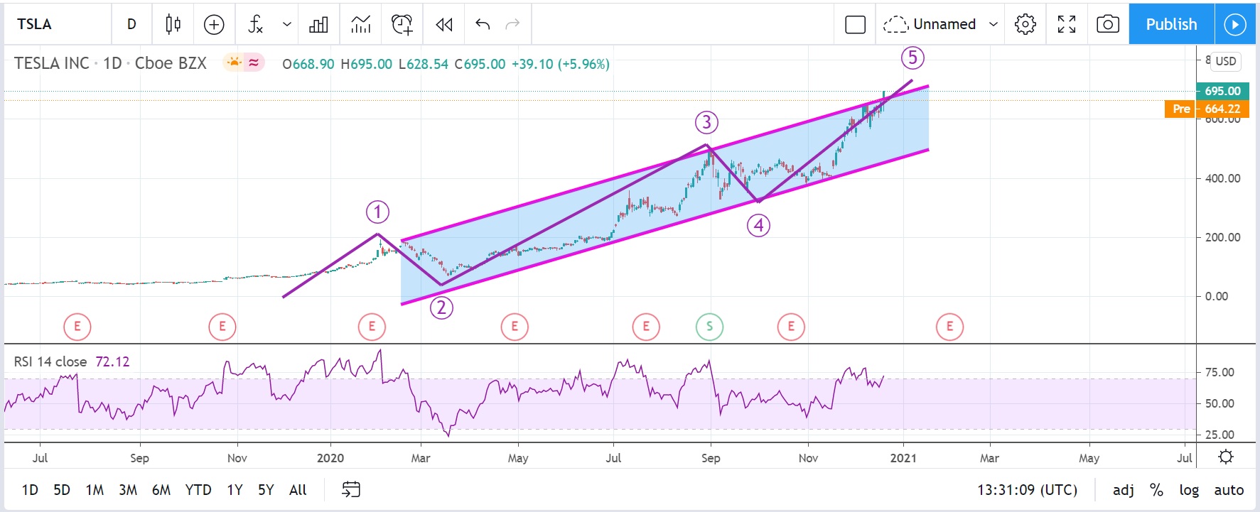Set the time range to YTD
Viewport: 1260px width, 512px height.
198,490
